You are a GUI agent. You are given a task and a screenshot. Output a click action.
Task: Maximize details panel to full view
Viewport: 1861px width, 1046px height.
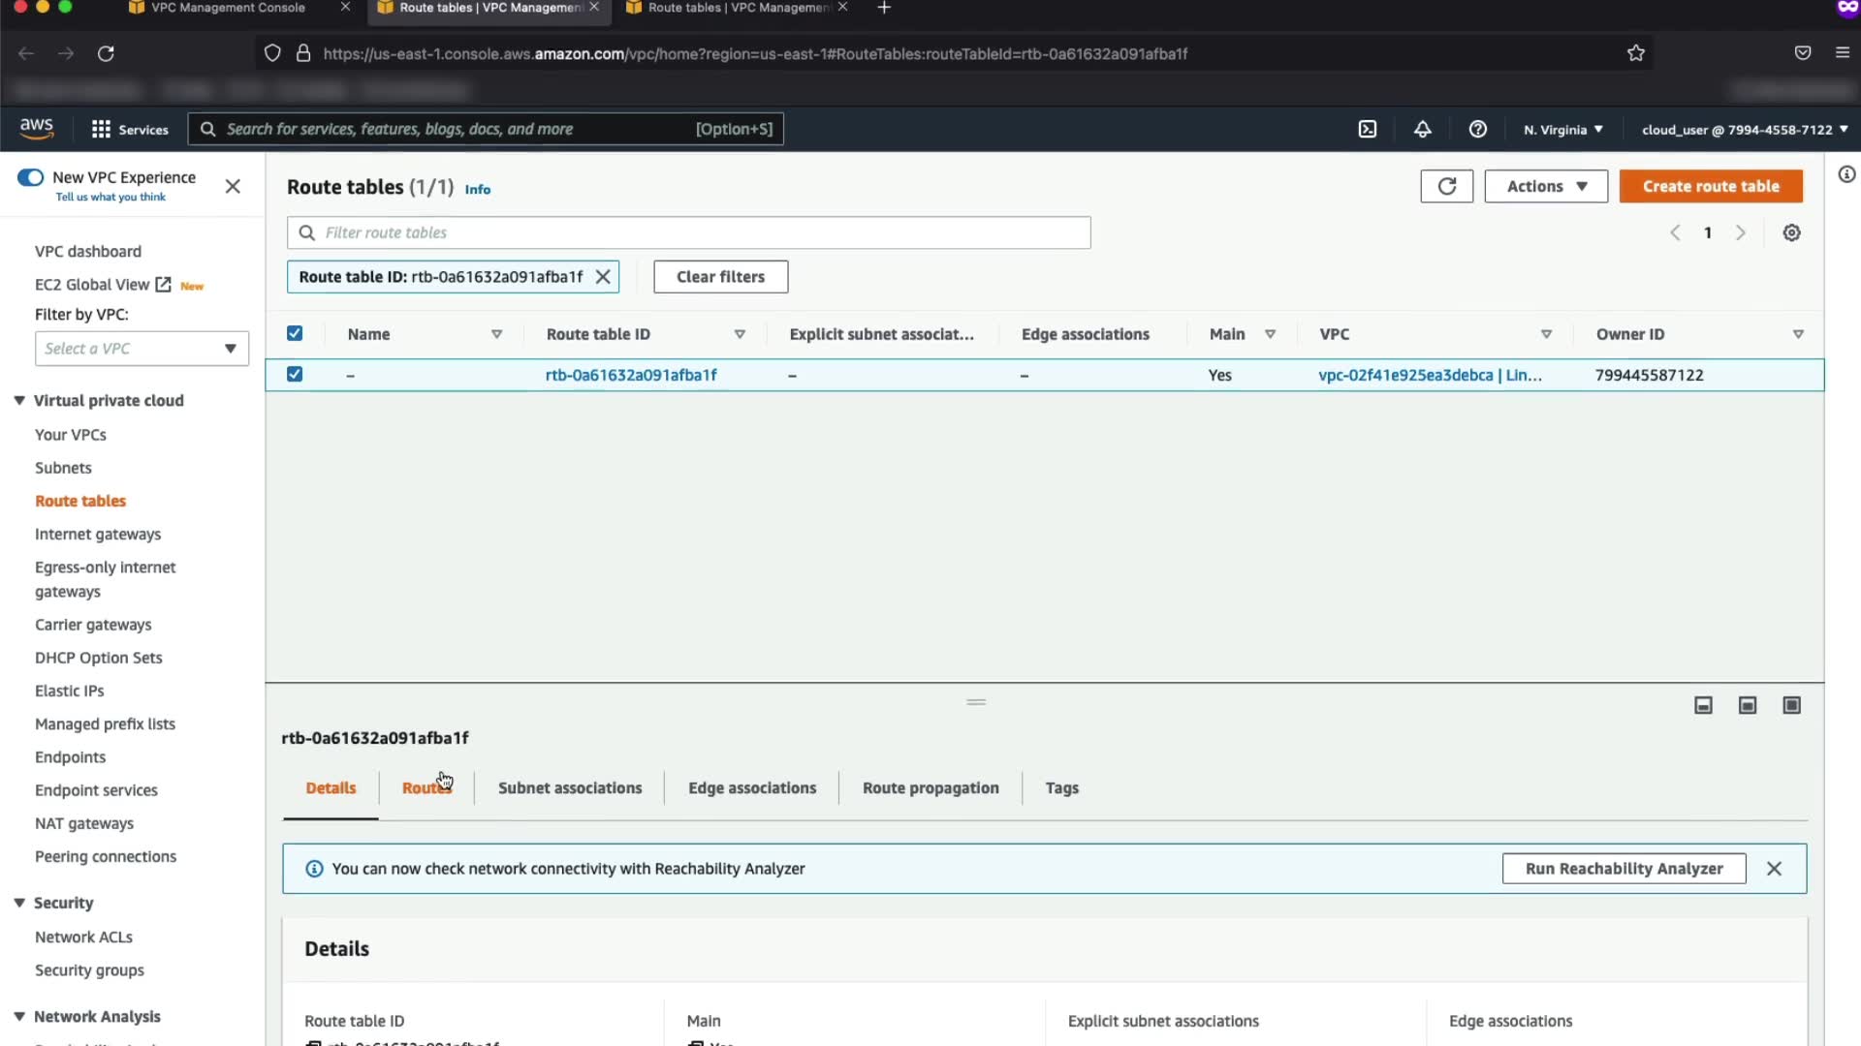[x=1791, y=705]
